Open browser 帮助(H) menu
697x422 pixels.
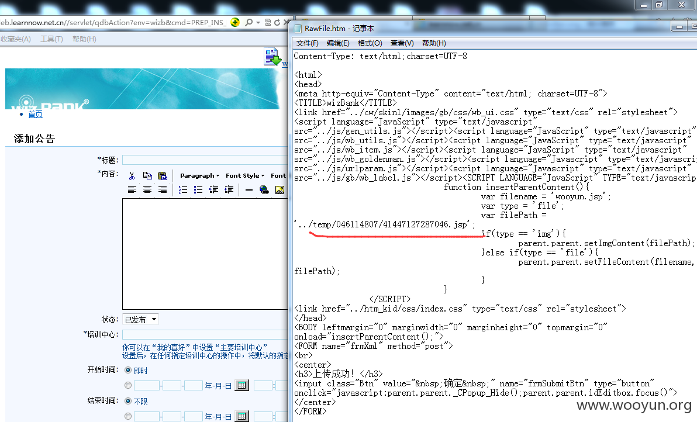tap(84, 39)
